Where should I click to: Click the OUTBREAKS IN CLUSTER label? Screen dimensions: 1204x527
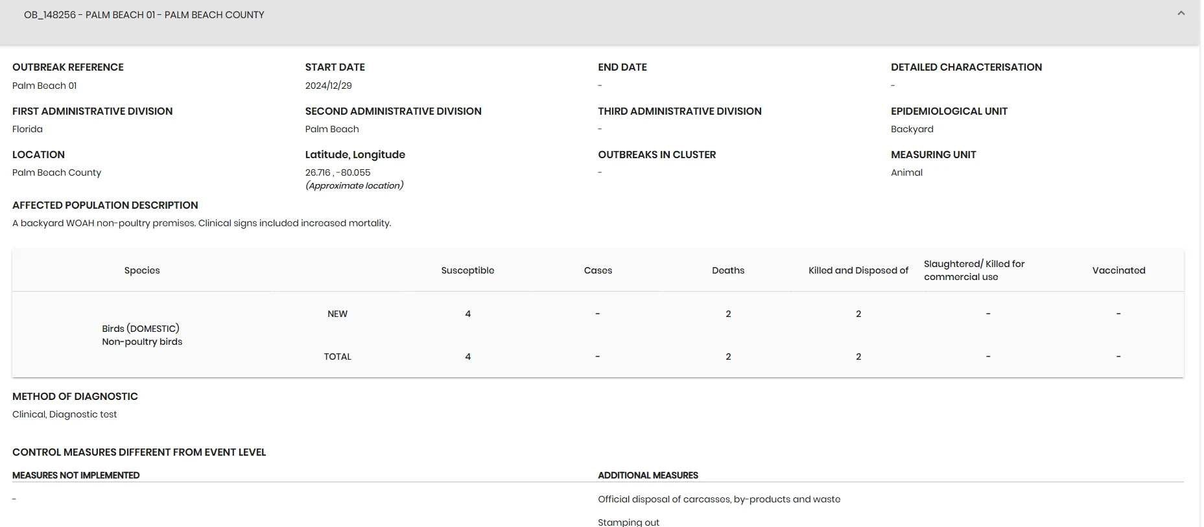pyautogui.click(x=657, y=154)
